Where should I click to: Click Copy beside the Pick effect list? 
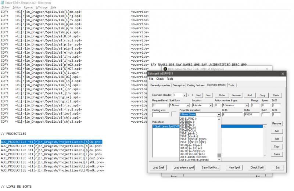pos(277,147)
